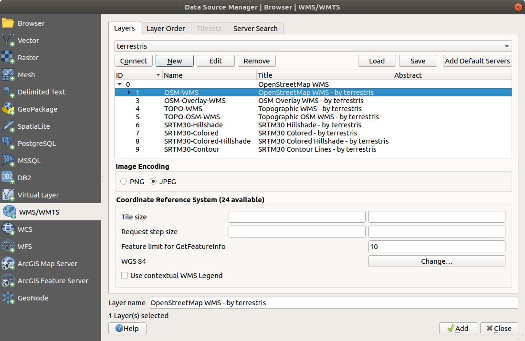Select JPEG image encoding
This screenshot has height=341, width=525.
154,182
